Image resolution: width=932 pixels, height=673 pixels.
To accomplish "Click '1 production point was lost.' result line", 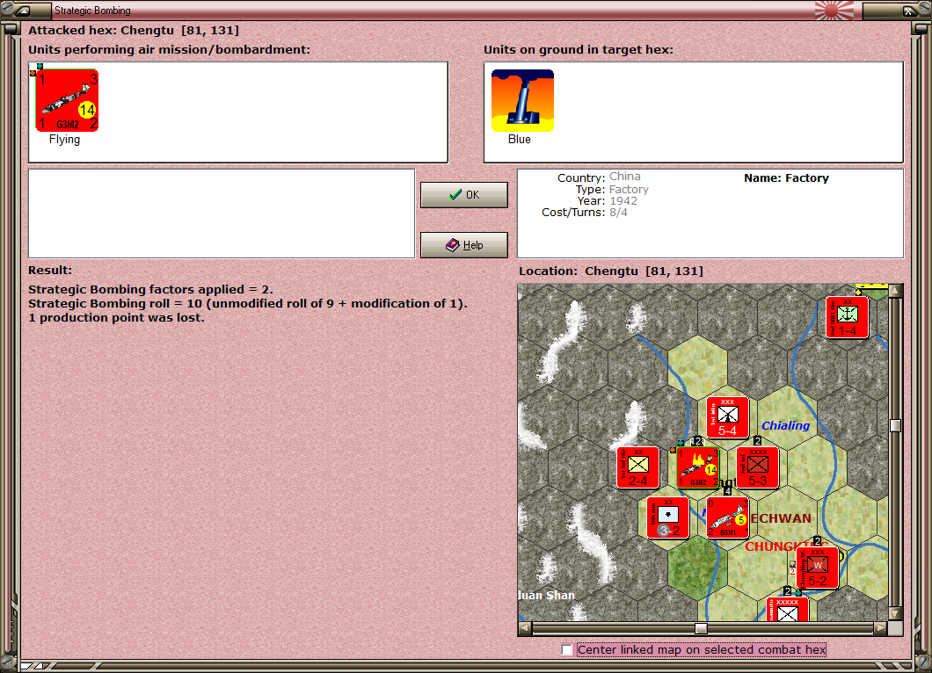I will (x=116, y=318).
